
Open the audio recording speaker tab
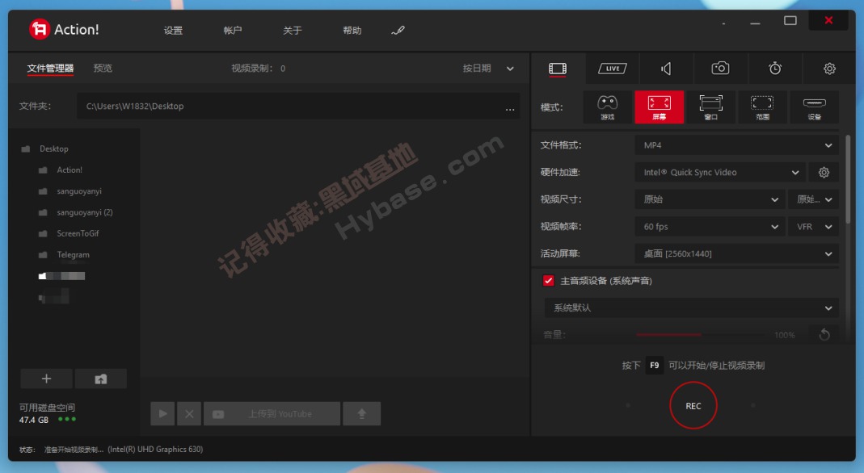coord(666,68)
